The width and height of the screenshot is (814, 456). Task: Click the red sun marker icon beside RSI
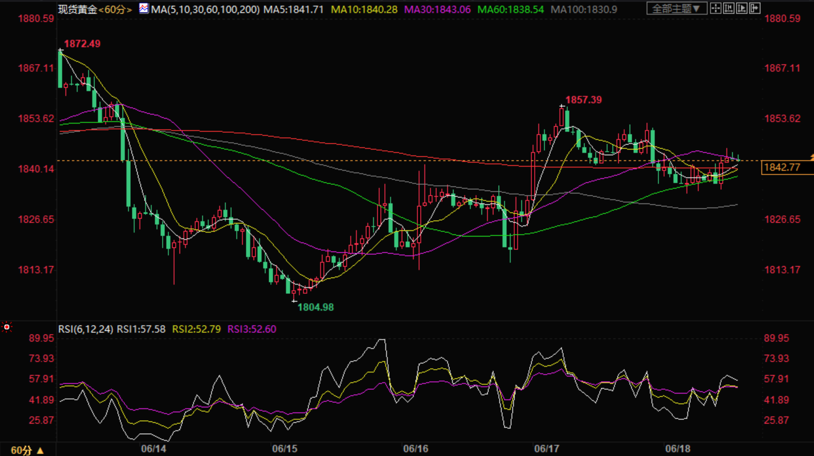[7, 327]
